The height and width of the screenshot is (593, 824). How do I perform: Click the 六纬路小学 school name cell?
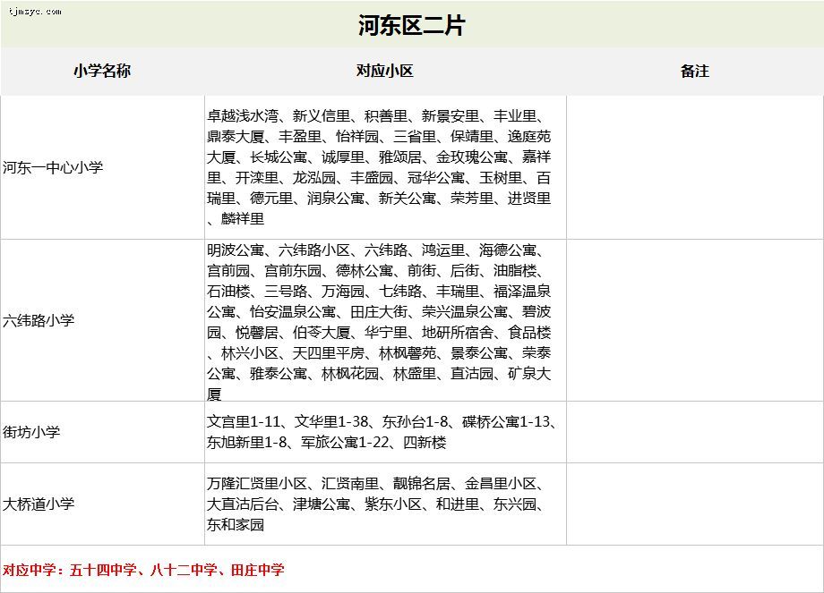pos(39,320)
